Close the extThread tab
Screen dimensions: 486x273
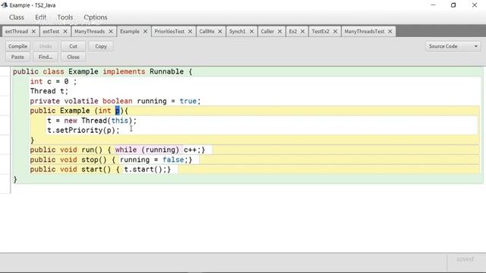pyautogui.click(x=33, y=32)
